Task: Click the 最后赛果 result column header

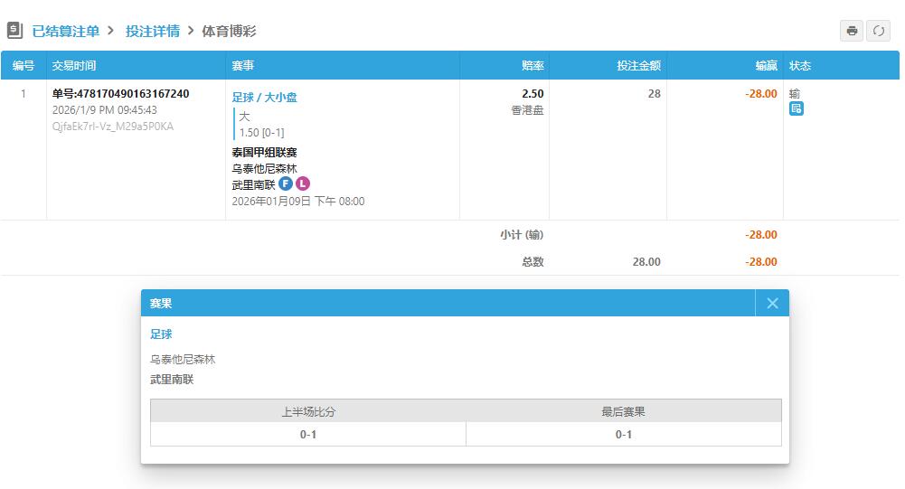Action: (623, 412)
